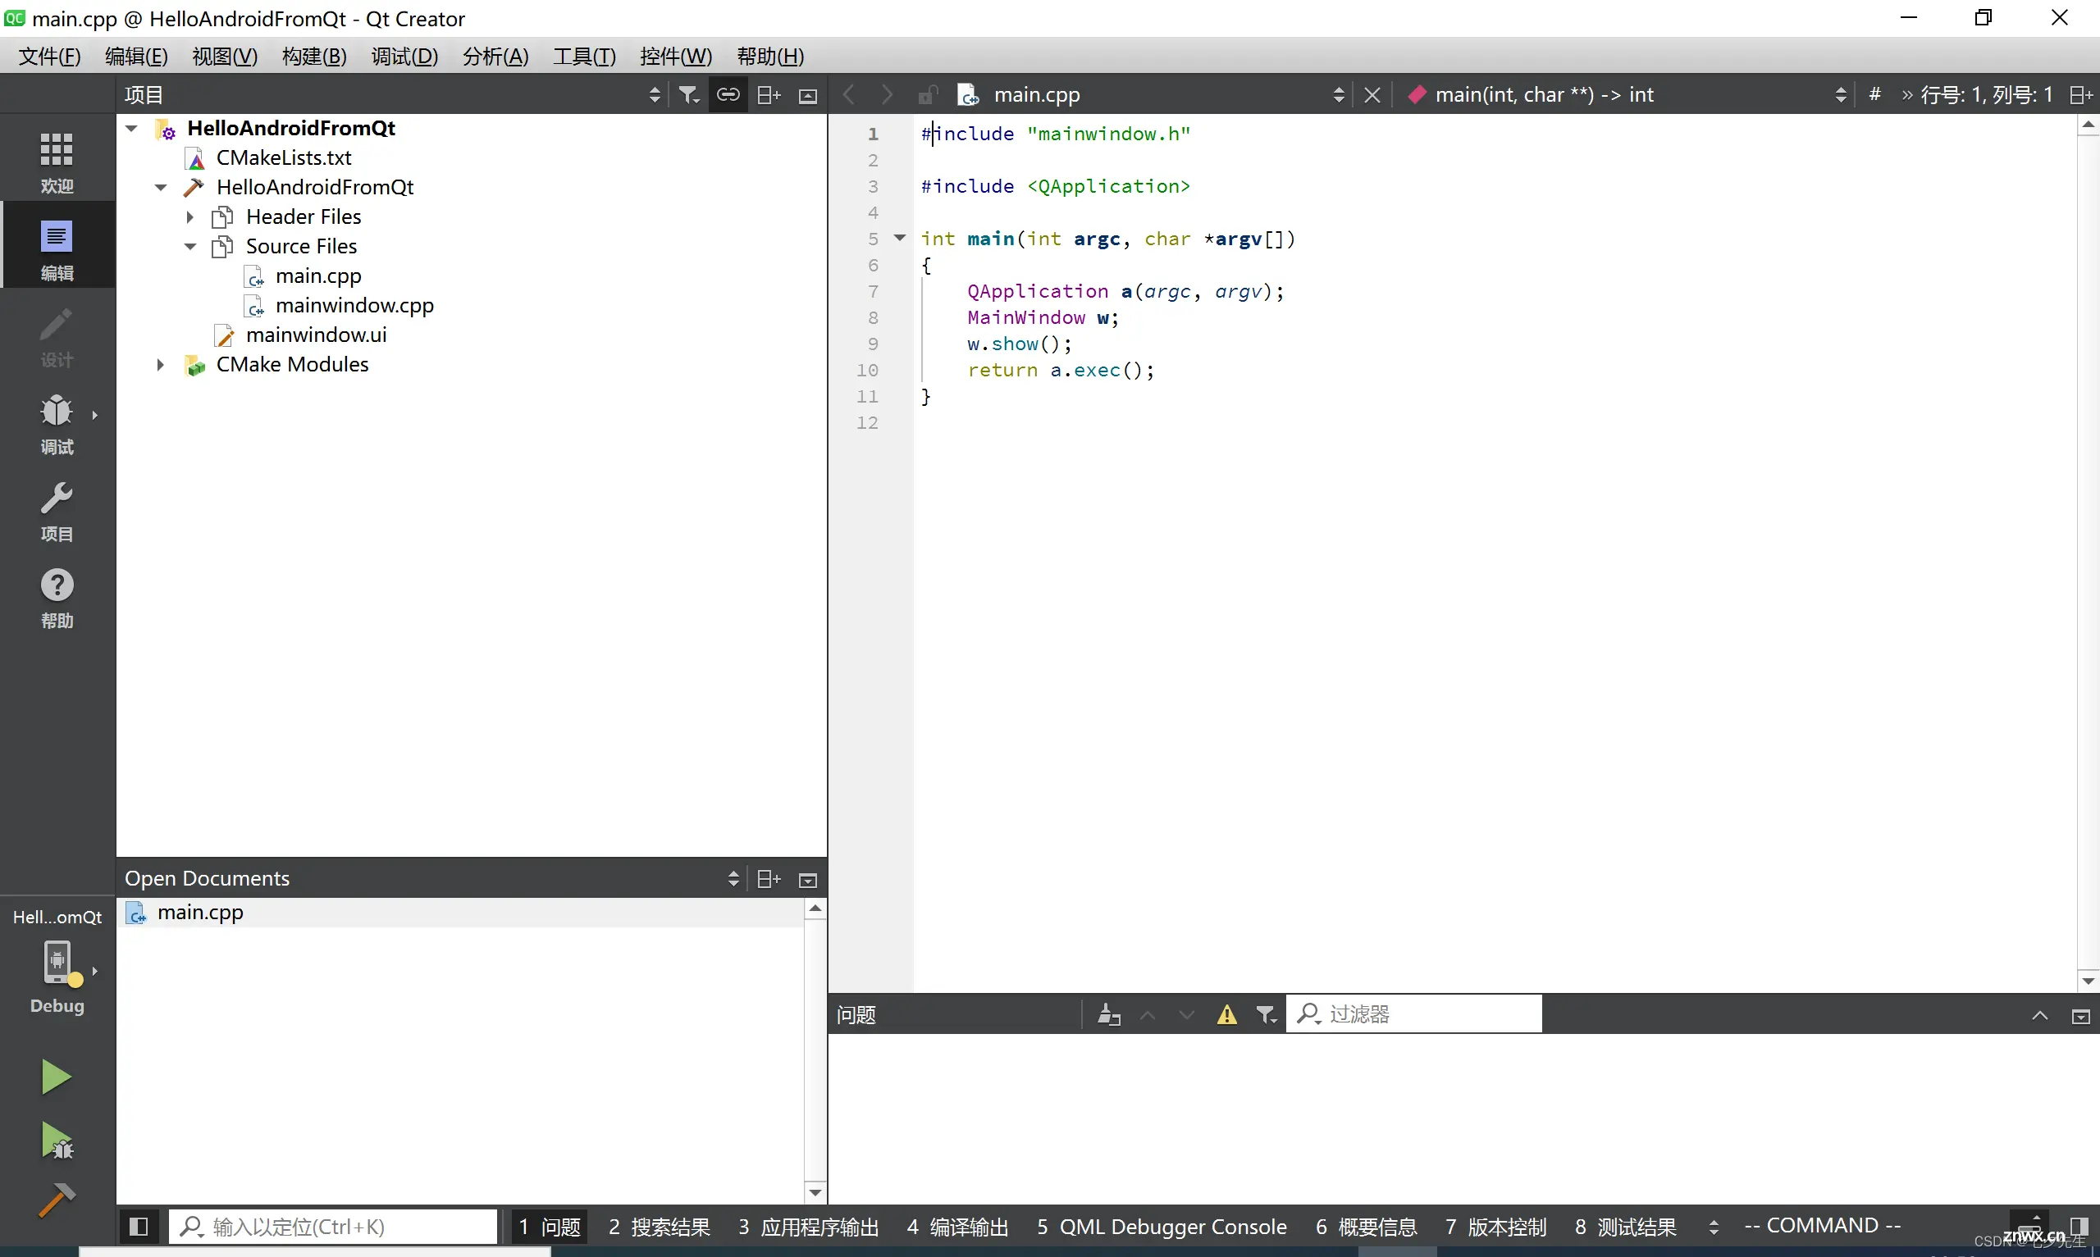
Task: Click the line and column indicator
Action: point(1987,95)
